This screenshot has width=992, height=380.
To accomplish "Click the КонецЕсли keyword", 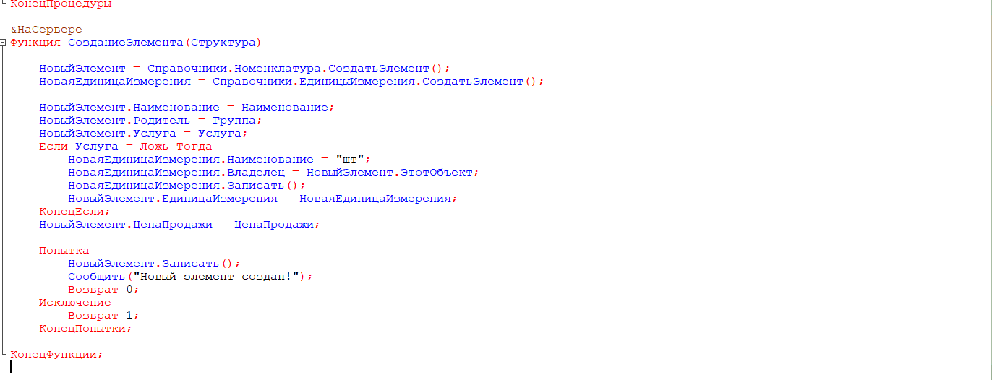I will click(72, 212).
